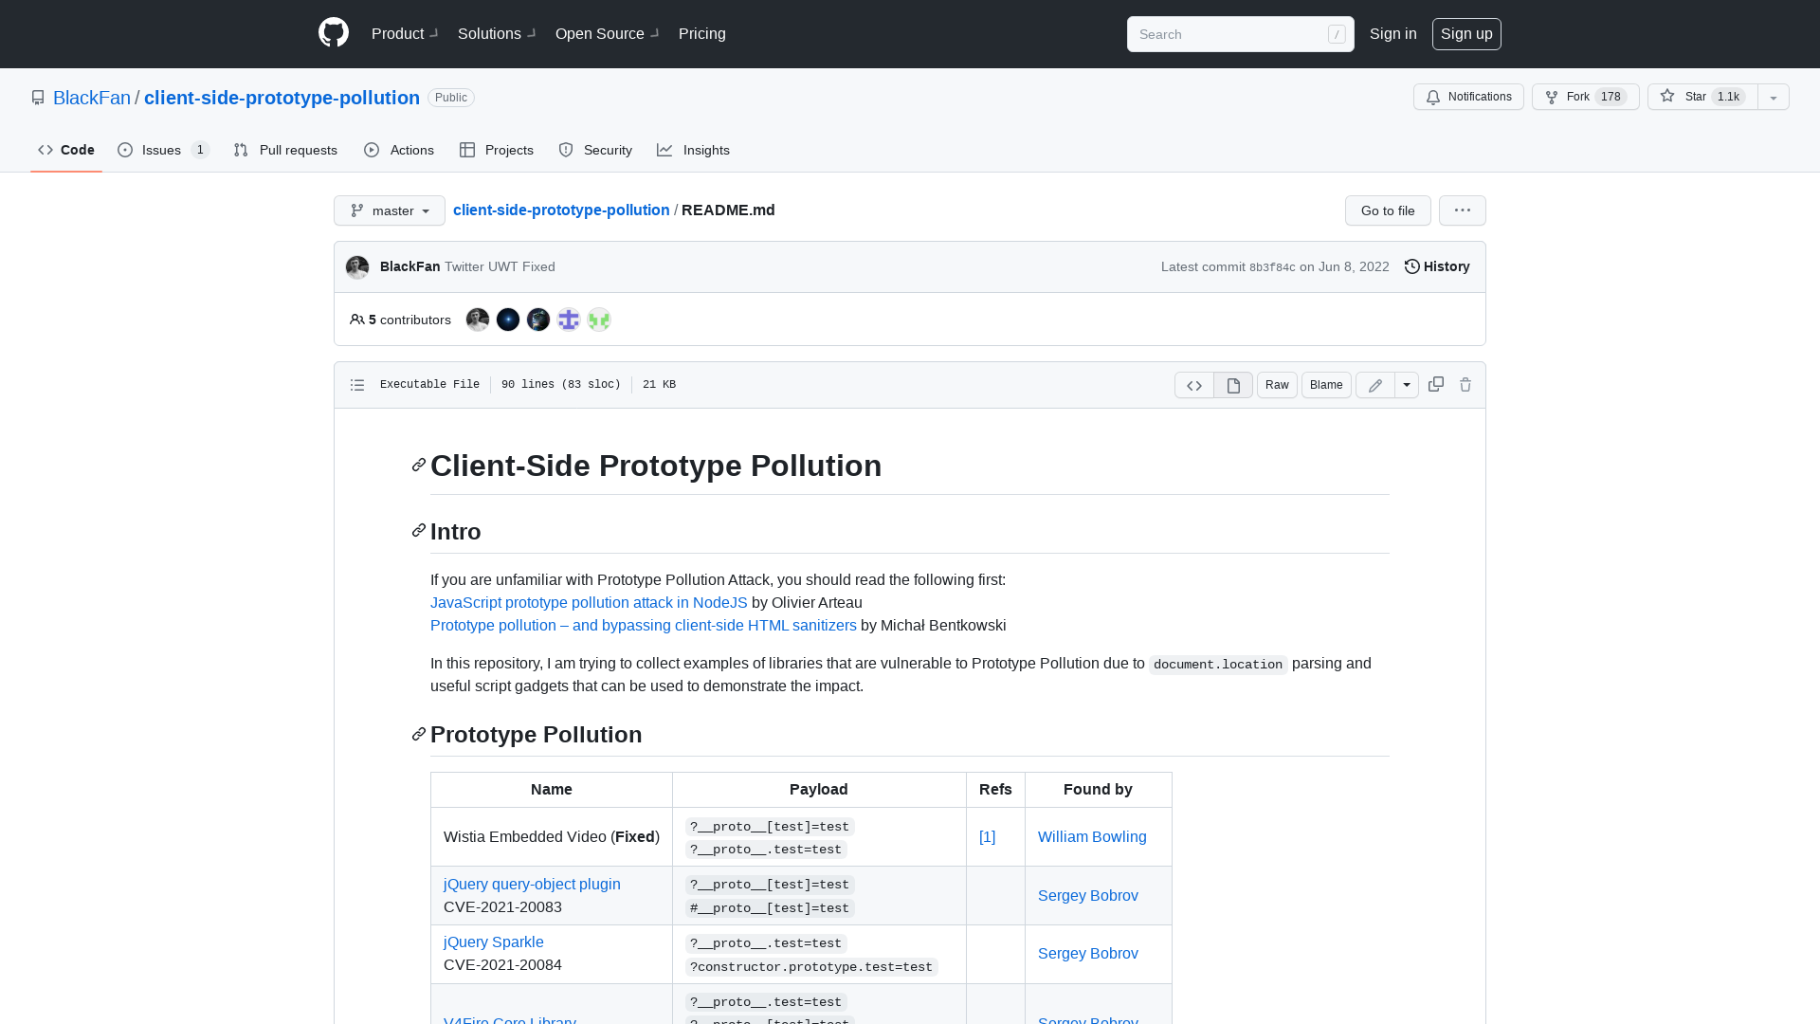
Task: Open the table of contents outline icon
Action: tap(357, 385)
